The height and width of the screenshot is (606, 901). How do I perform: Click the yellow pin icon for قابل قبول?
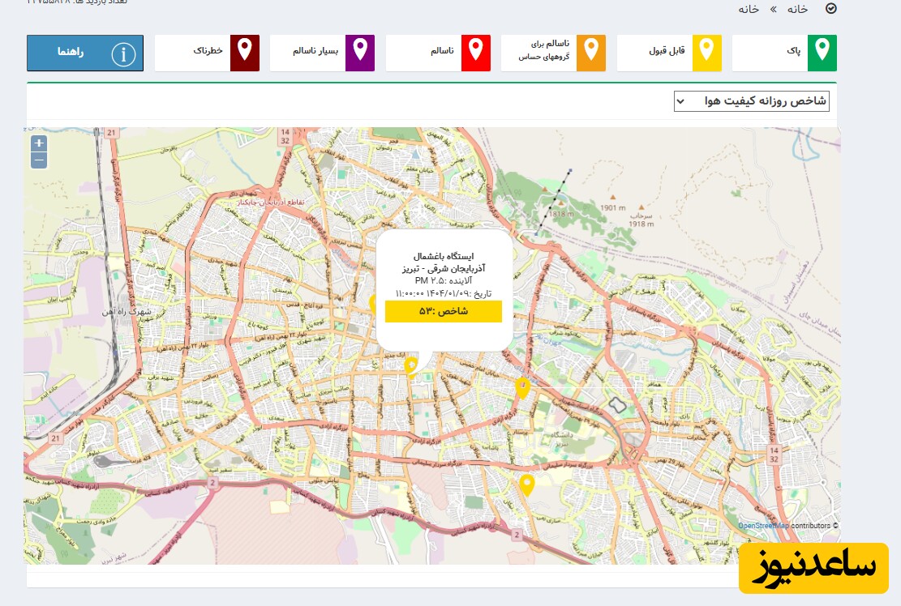pos(706,53)
